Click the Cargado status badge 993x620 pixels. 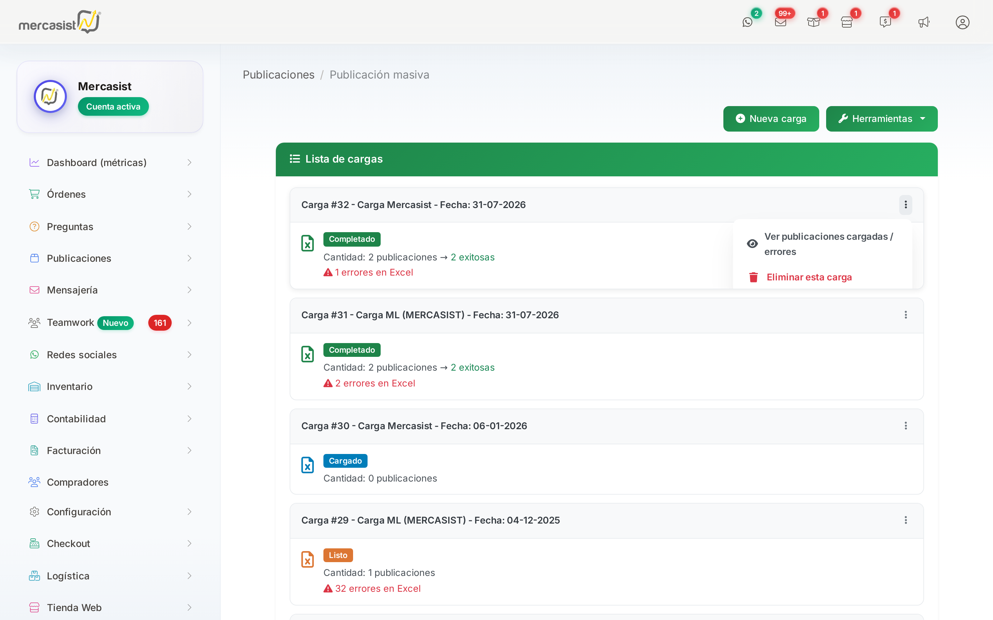point(345,461)
